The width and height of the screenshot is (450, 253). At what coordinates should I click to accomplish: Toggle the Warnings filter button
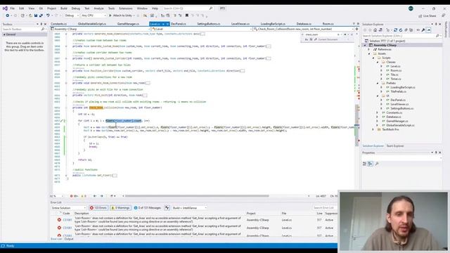tap(120, 208)
